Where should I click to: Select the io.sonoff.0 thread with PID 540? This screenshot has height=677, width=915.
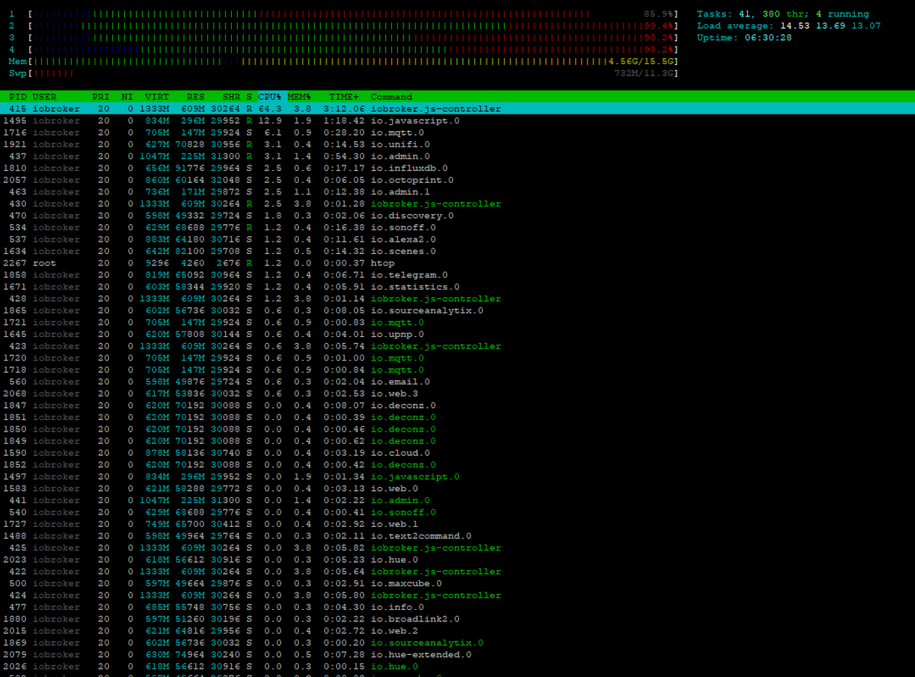pos(457,512)
